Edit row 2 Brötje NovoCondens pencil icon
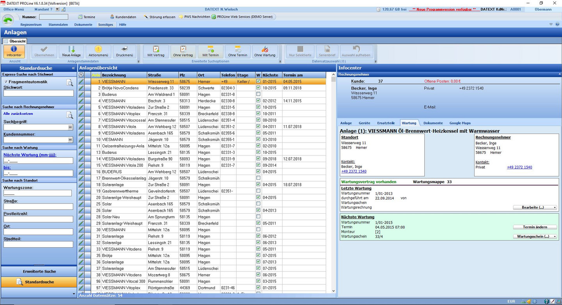This screenshot has width=562, height=305. pyautogui.click(x=81, y=88)
